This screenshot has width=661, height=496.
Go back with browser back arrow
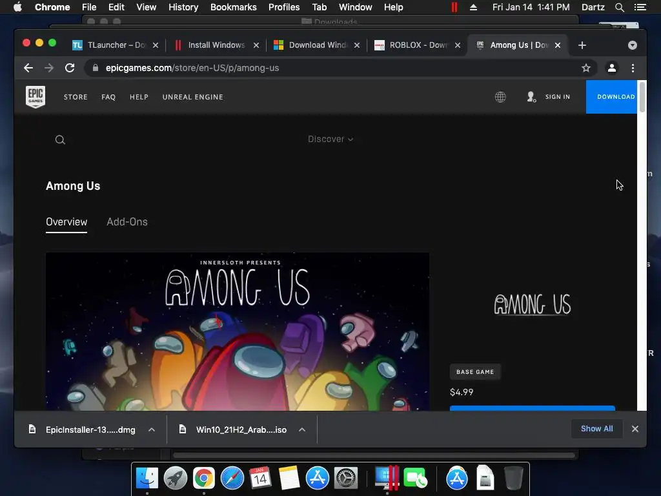click(x=28, y=68)
